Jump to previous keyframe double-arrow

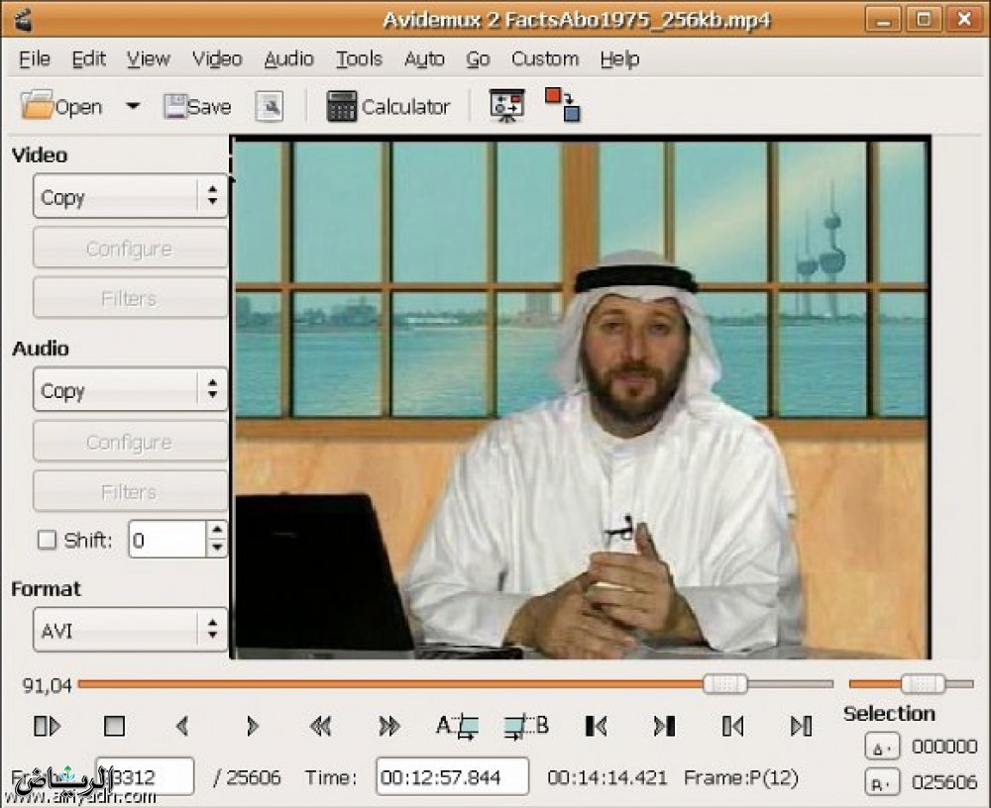tap(320, 727)
